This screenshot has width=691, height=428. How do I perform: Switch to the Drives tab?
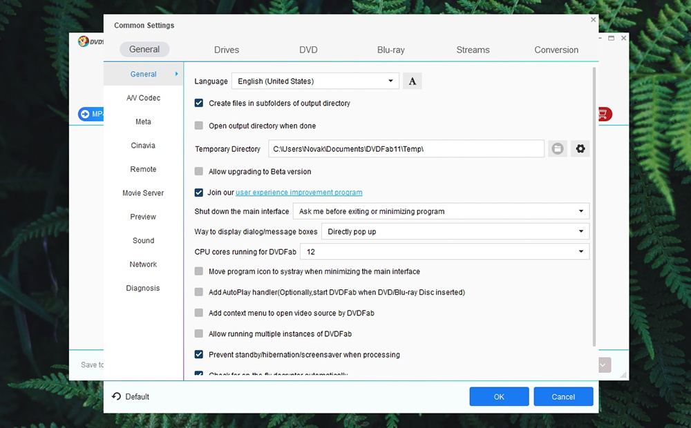pyautogui.click(x=227, y=50)
